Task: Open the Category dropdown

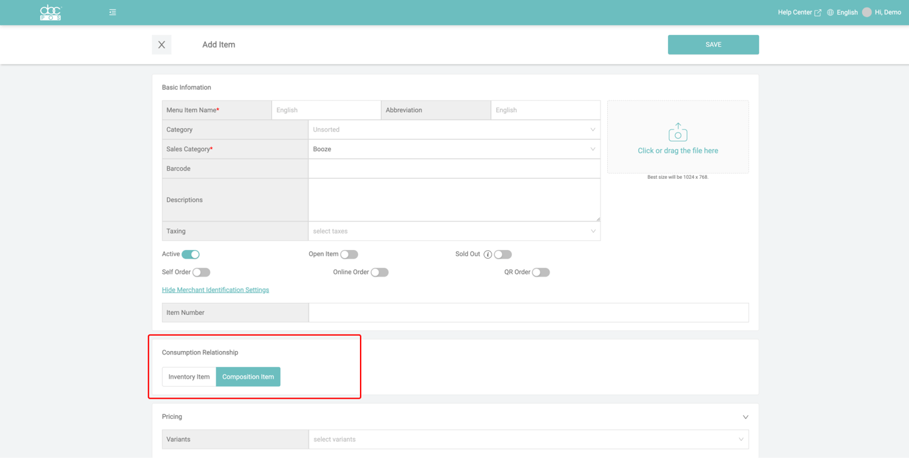Action: click(454, 130)
